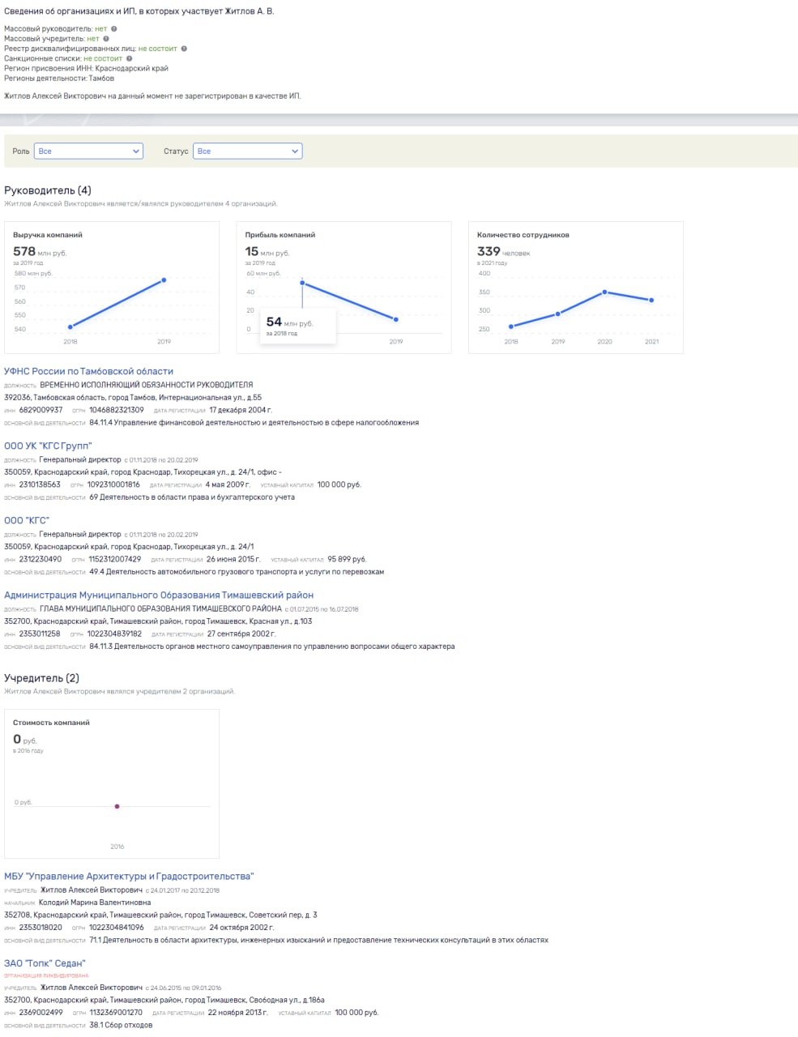Viewport: 798px width, 1037px height.
Task: Click 2020 data point on employees chart
Action: pos(604,292)
